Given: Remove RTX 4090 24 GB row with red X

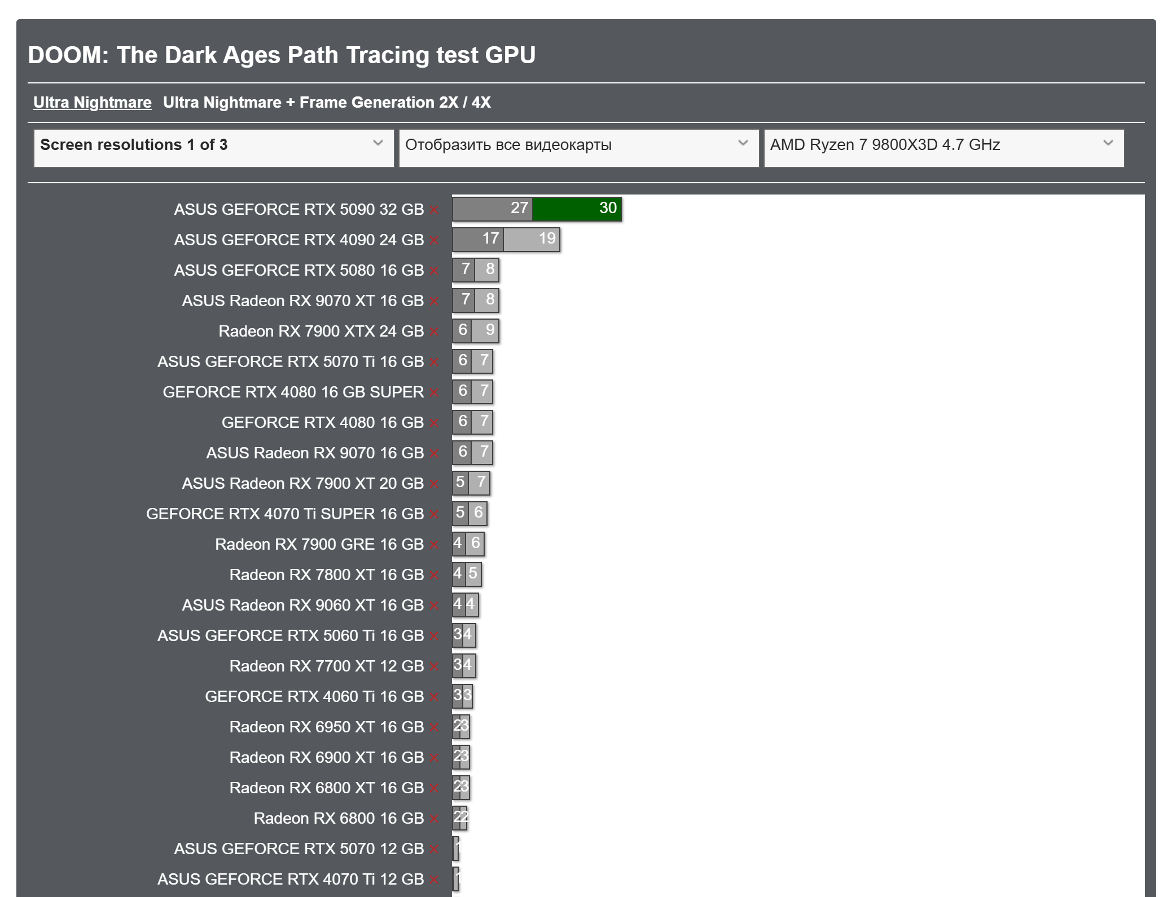Looking at the screenshot, I should 433,241.
